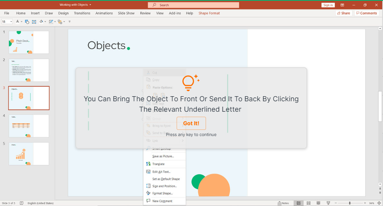Switch to Slide Sorter view icon

tap(308, 203)
